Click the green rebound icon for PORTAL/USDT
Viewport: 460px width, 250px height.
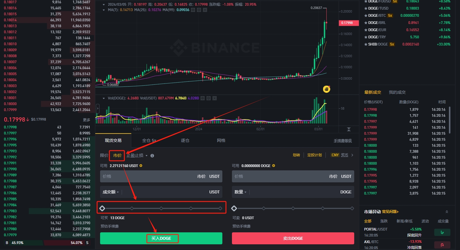[442, 232]
